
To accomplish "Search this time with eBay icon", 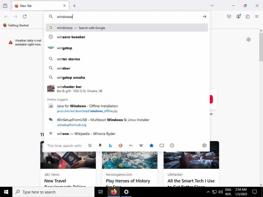I will pyautogui.click(x=131, y=145).
